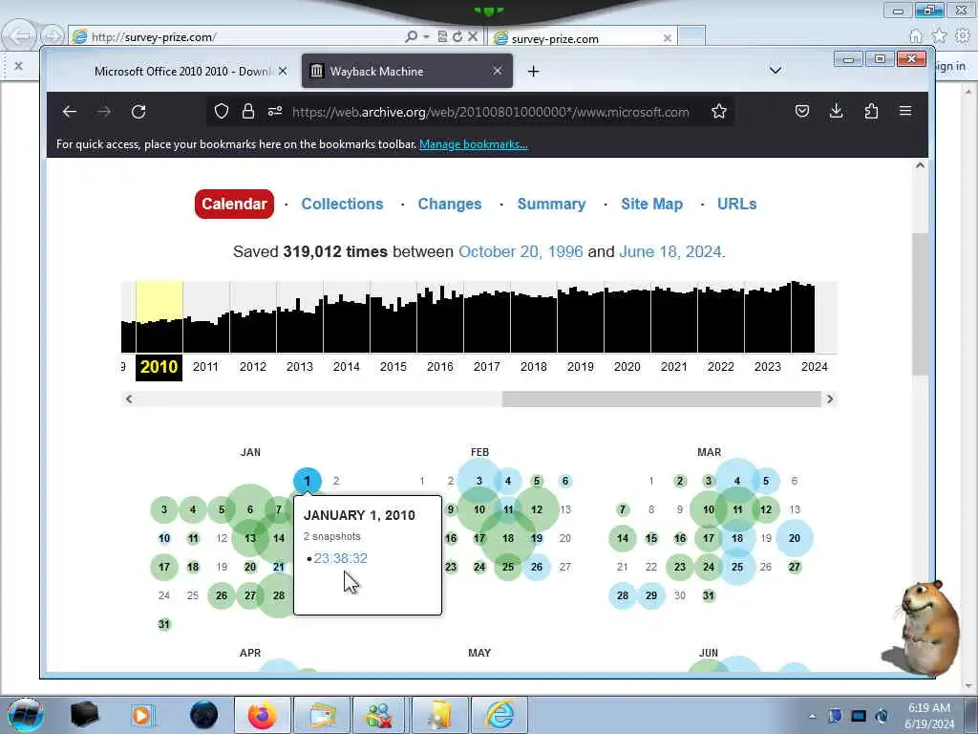Select the Calendar view button

234,205
